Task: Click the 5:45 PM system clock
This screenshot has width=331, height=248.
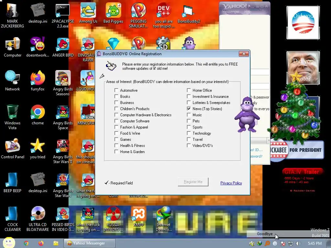Action: tap(315, 243)
